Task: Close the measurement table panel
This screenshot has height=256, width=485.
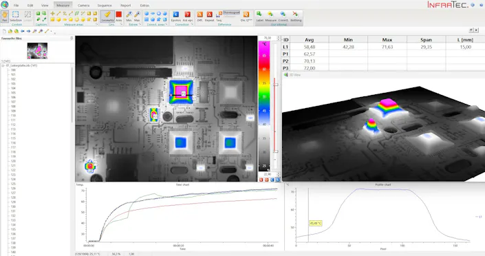Action: click(x=477, y=30)
